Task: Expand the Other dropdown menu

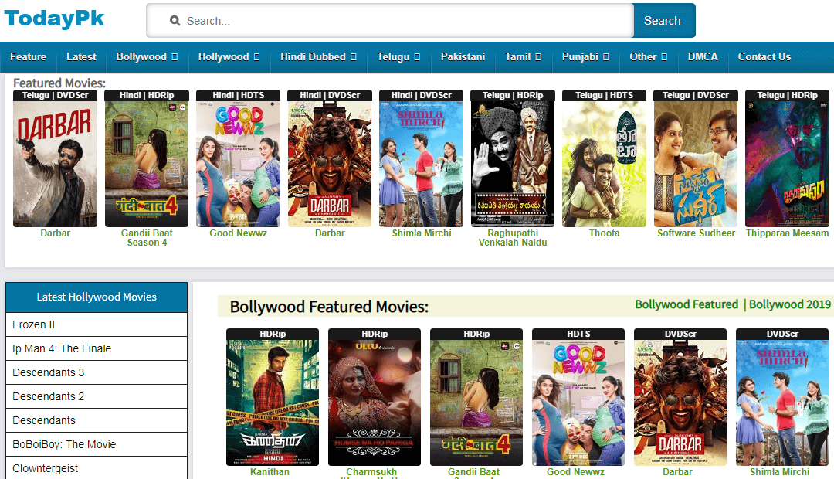Action: tap(649, 57)
